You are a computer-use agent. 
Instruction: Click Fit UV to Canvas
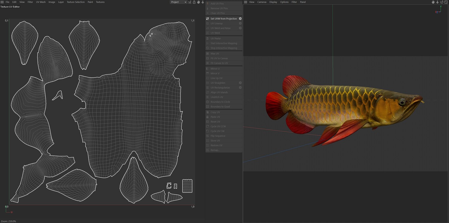tap(224, 58)
